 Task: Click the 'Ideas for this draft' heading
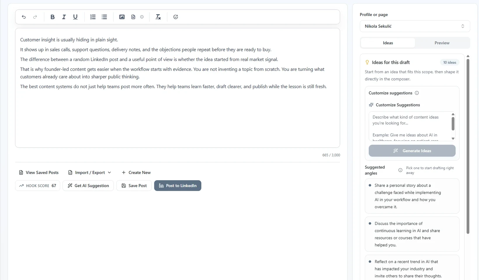(x=391, y=62)
